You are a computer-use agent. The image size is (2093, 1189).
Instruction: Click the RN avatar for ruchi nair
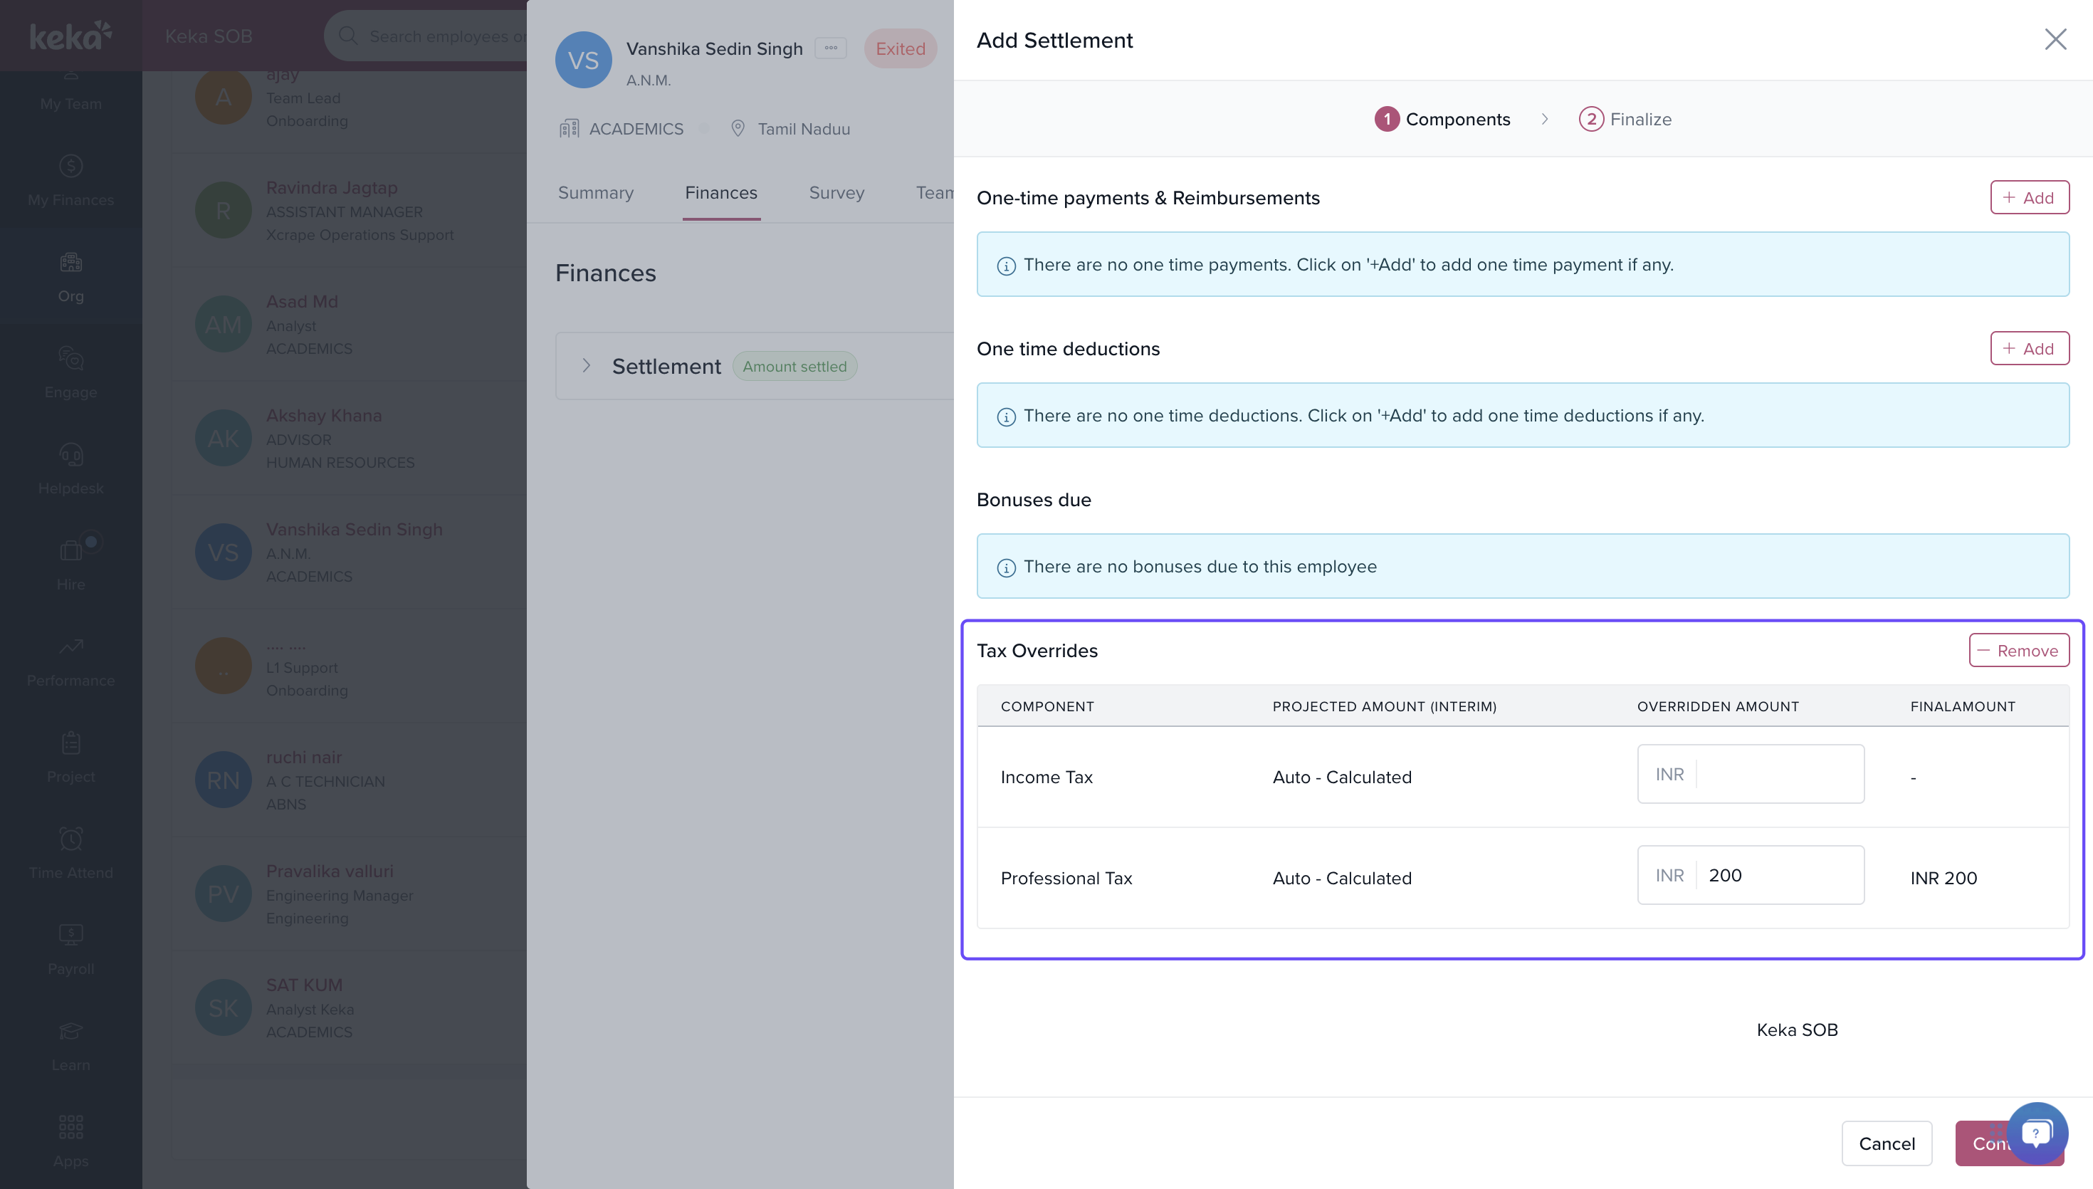tap(223, 780)
